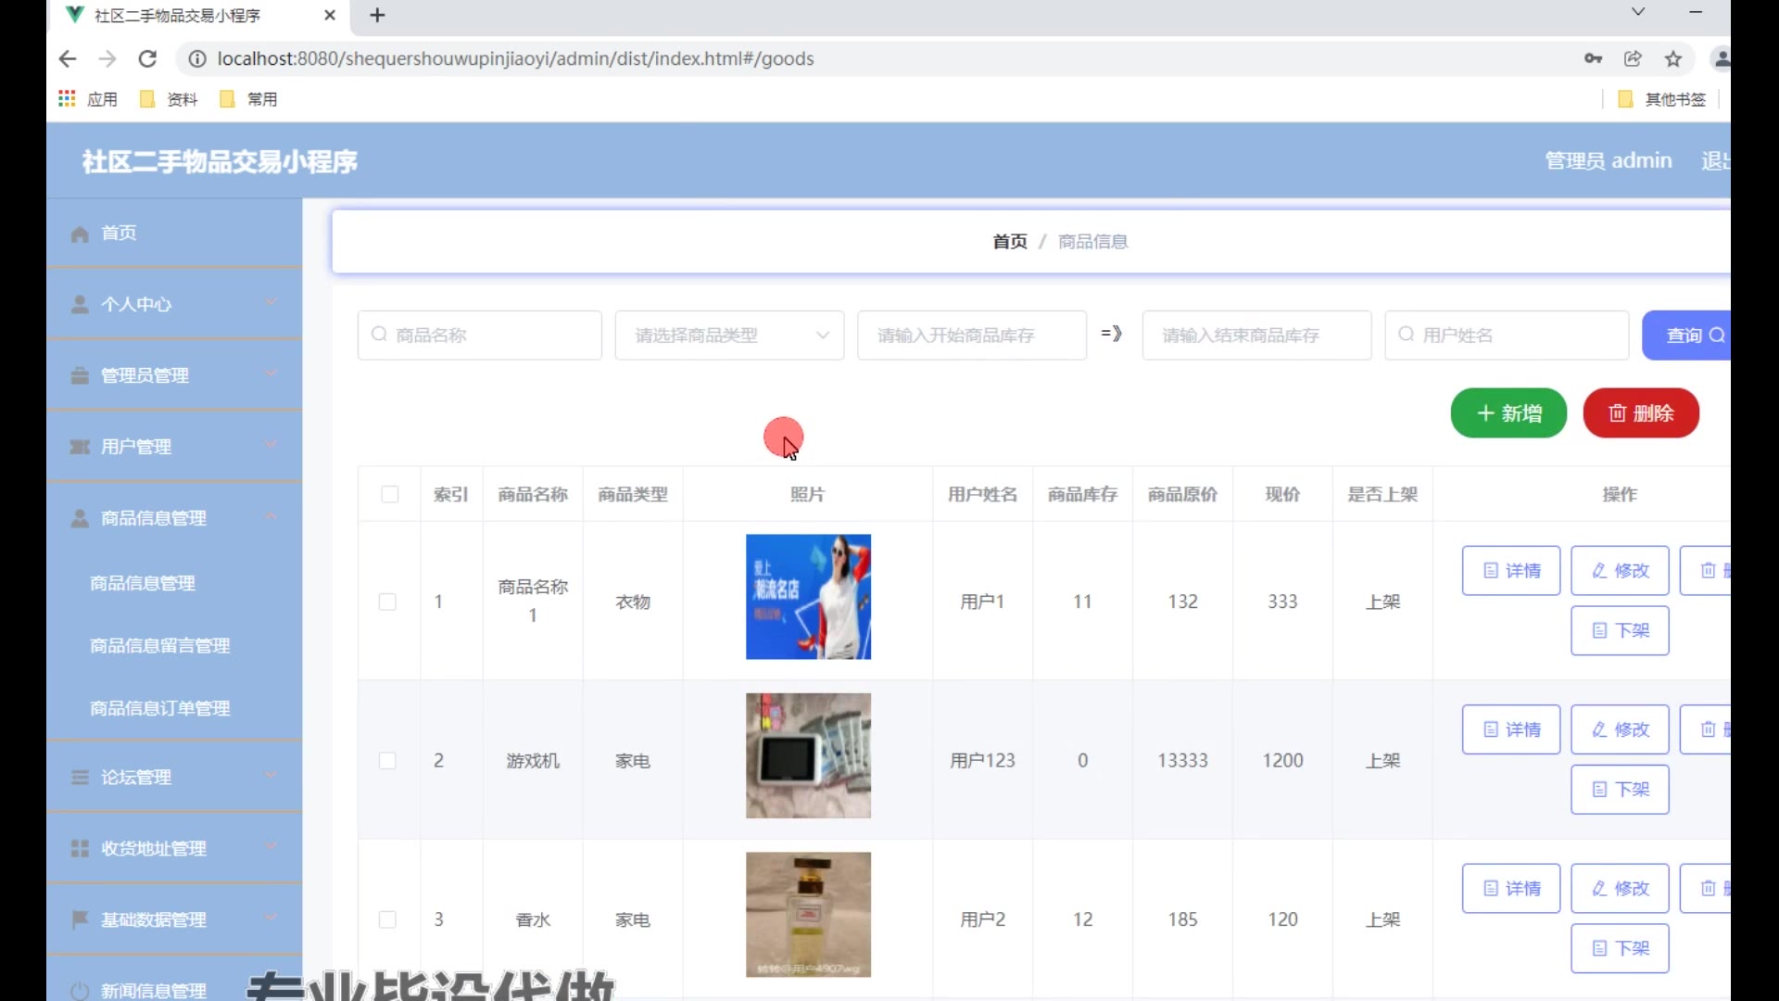
Task: Click the power icon beside 新闻信息管理
Action: click(80, 991)
